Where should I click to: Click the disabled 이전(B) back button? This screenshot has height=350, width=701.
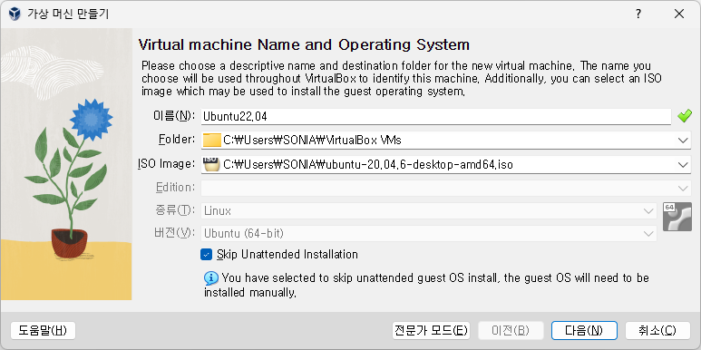511,331
